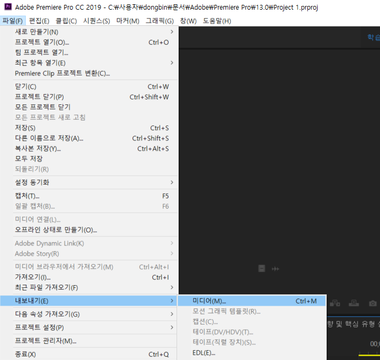
Task: Choose 미디어(M)... in export submenu
Action: click(x=252, y=301)
